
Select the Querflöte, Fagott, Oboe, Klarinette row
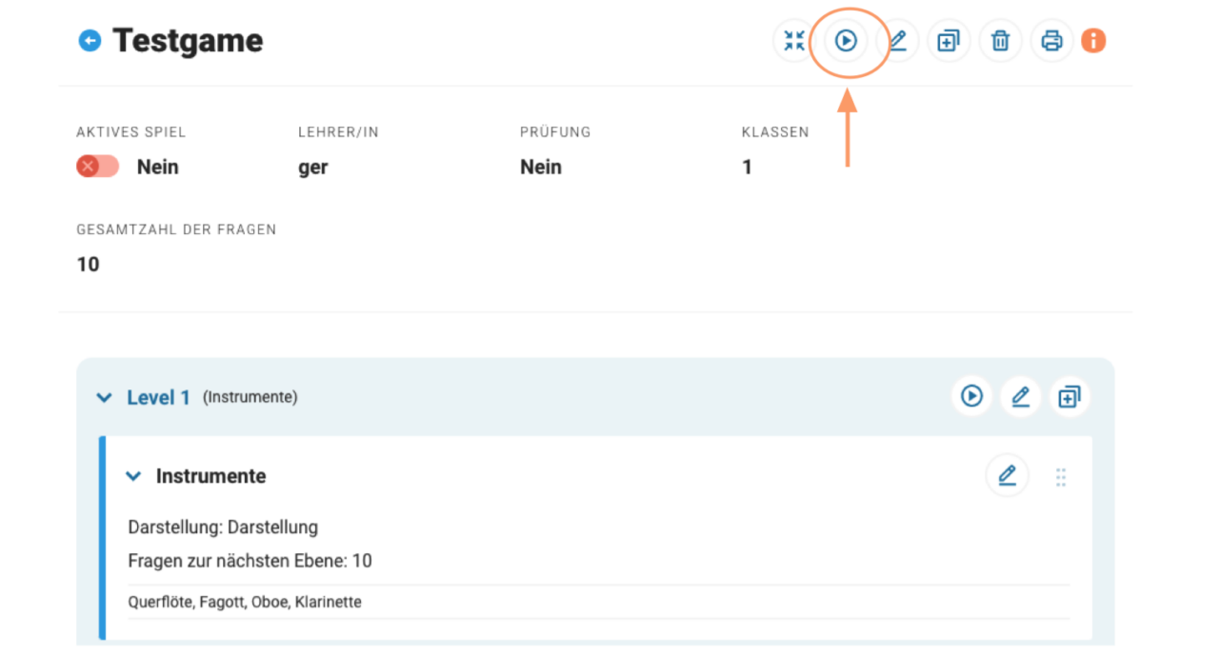[x=245, y=602]
